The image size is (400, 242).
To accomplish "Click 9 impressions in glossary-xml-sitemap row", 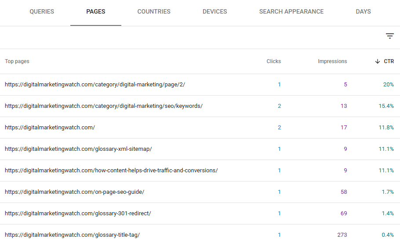I will (345, 149).
